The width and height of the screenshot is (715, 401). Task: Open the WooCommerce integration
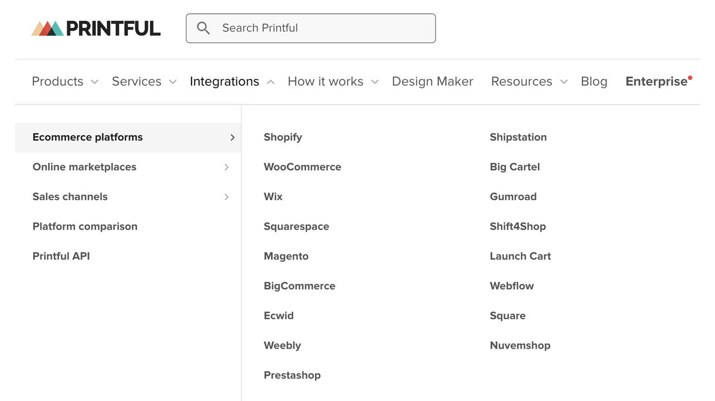[302, 167]
